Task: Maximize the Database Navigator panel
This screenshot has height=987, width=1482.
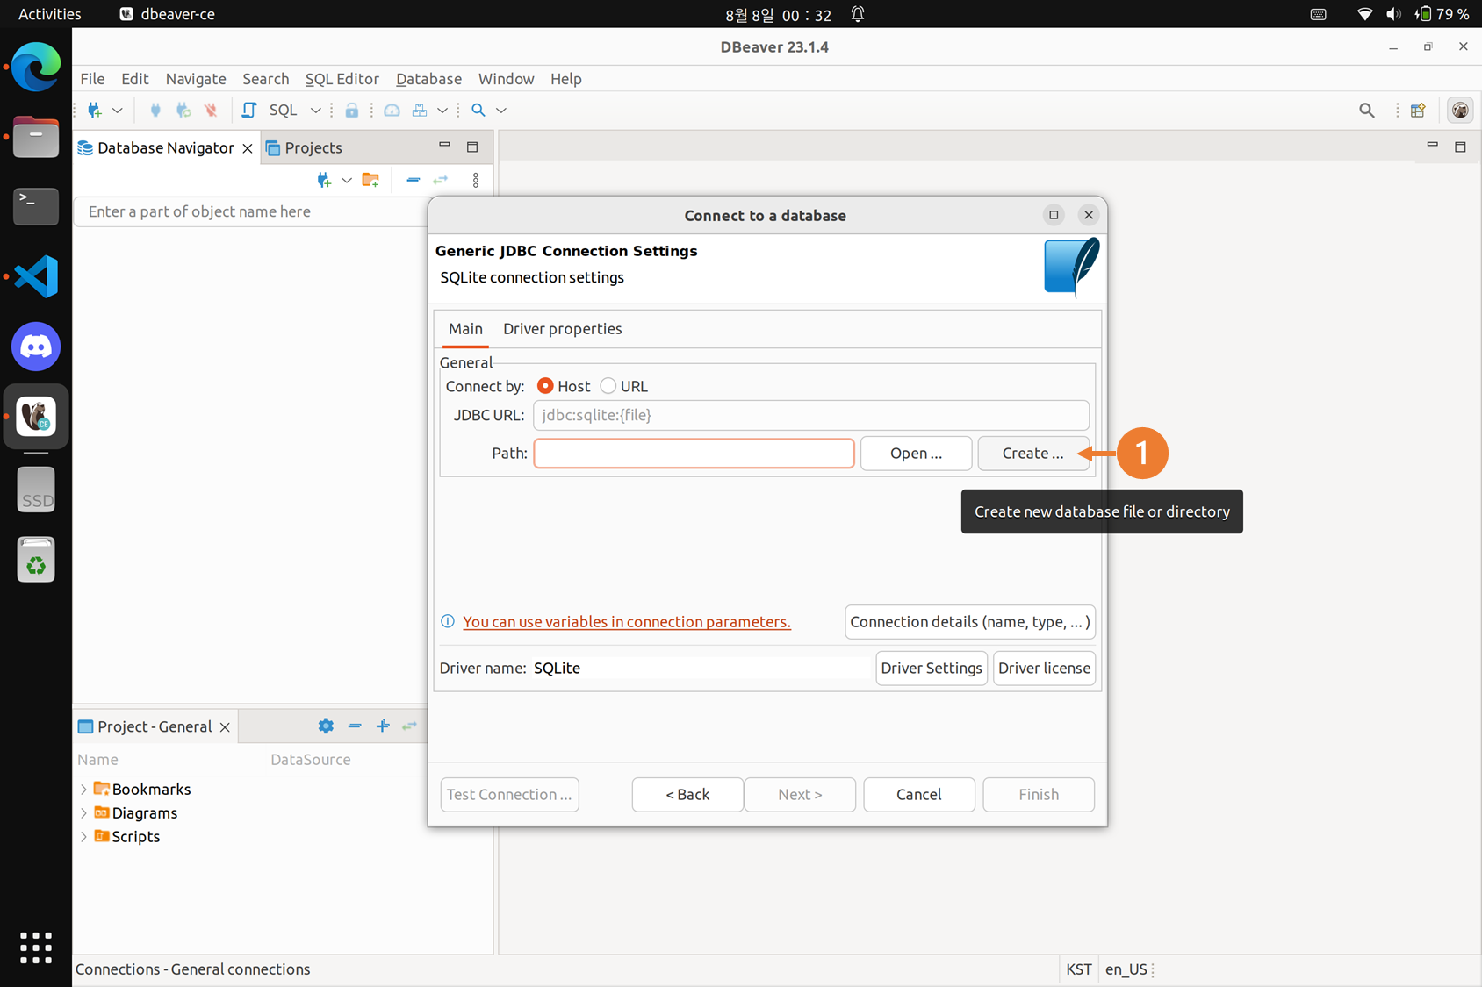Action: pyautogui.click(x=472, y=147)
